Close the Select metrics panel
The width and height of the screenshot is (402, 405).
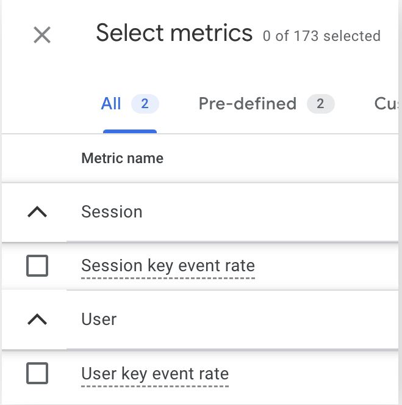pos(42,35)
